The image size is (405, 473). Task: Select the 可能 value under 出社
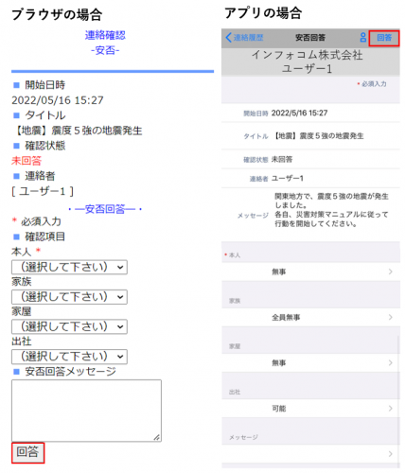click(x=279, y=409)
